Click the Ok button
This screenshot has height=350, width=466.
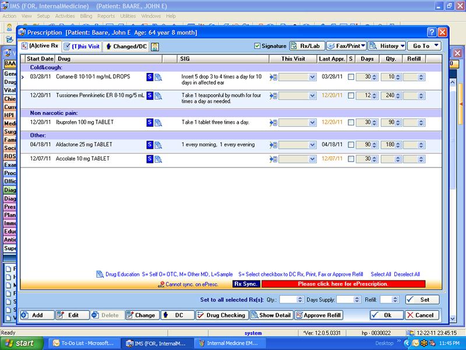click(387, 315)
